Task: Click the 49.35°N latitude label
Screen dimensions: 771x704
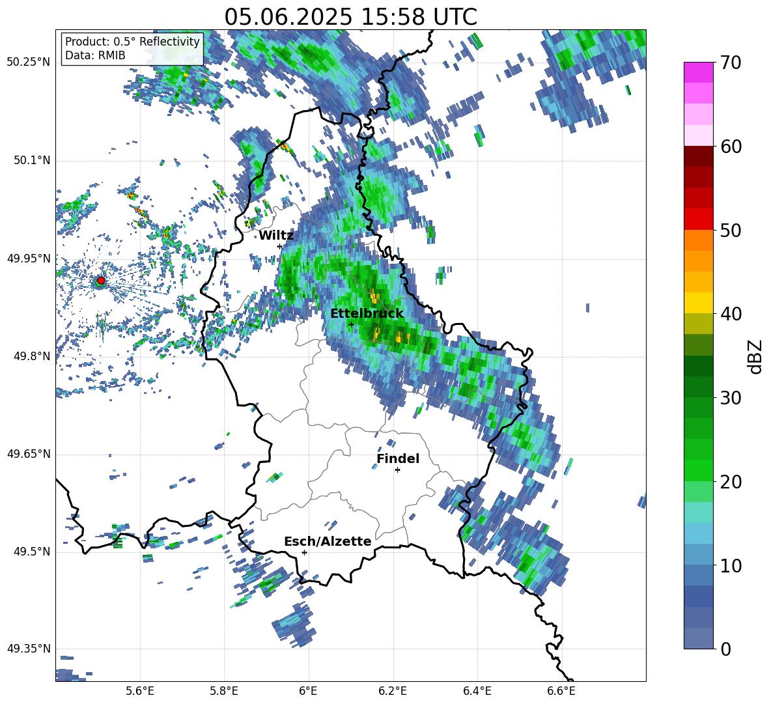Action: click(x=29, y=649)
